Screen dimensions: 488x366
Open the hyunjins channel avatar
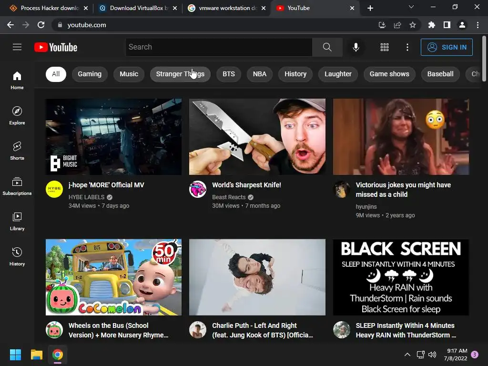341,189
